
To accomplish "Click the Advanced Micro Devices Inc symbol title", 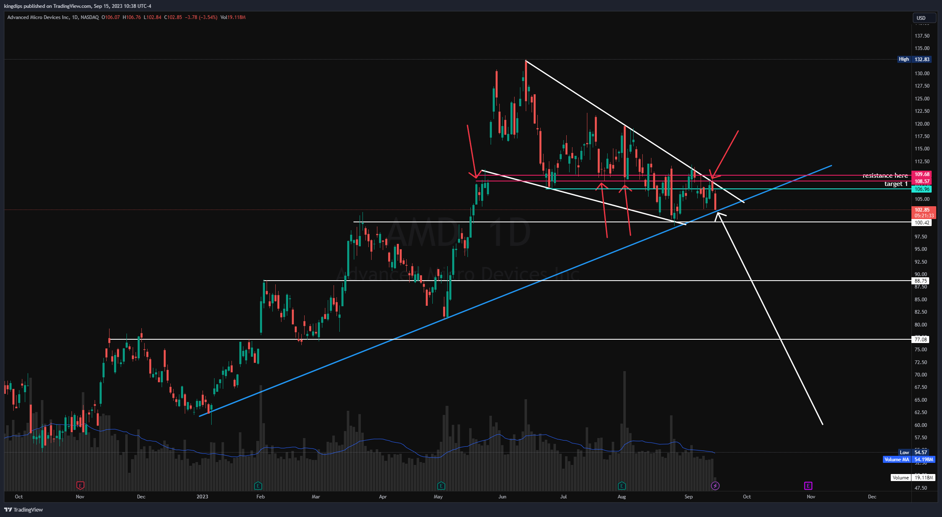I will [x=53, y=17].
